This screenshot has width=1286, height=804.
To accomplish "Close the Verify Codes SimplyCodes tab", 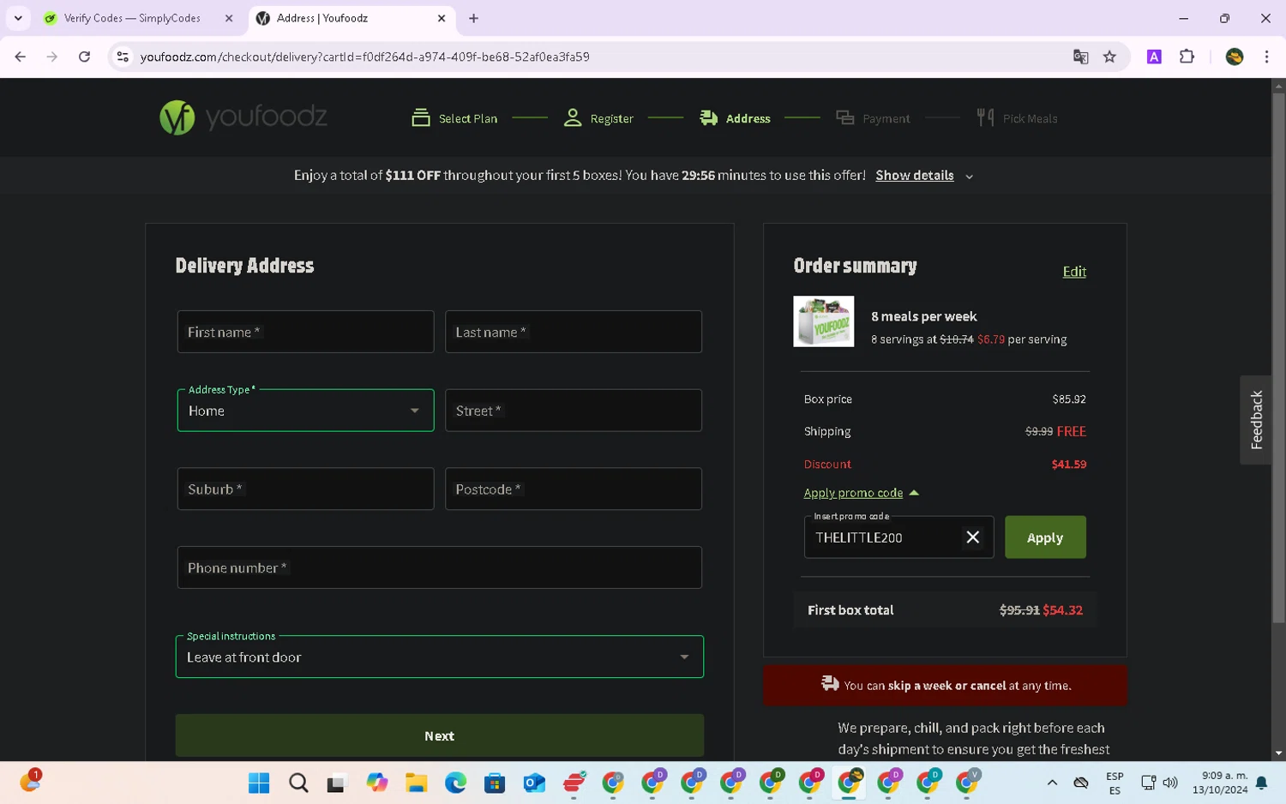I will tap(229, 18).
